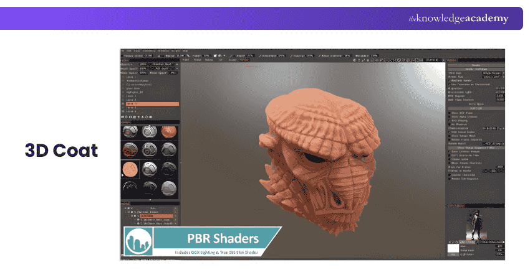
Task: Select the CurvatureMap layer row
Action: (x=138, y=85)
